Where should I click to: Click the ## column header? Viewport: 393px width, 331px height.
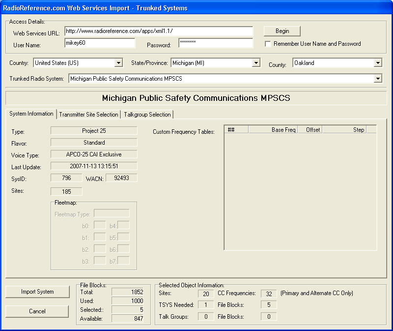(x=236, y=130)
